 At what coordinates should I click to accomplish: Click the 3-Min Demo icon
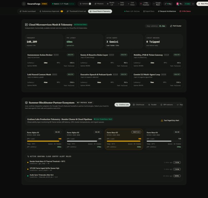(180, 11)
